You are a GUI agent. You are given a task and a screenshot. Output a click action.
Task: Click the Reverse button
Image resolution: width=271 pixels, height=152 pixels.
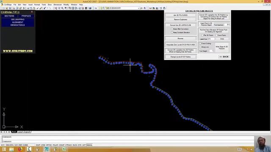click(x=180, y=38)
